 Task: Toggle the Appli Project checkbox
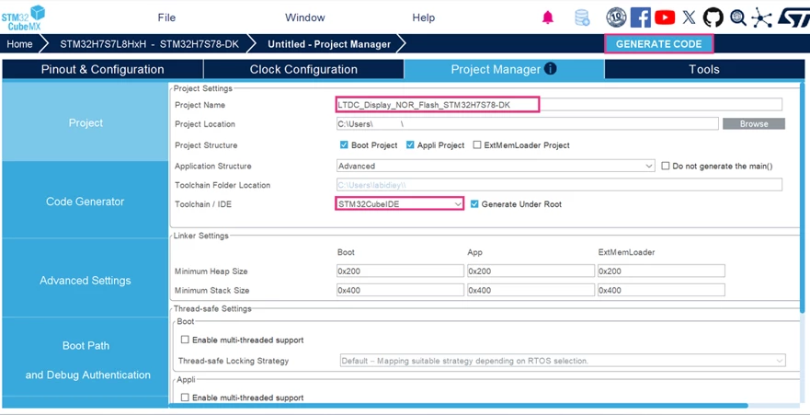point(410,145)
